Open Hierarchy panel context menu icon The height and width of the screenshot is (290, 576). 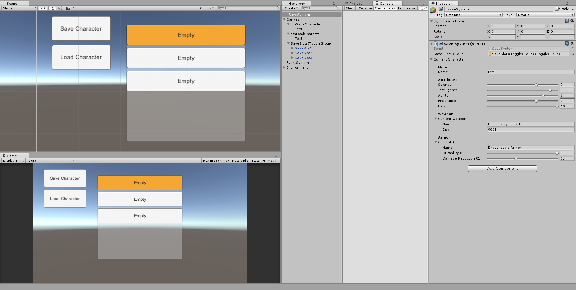tap(339, 4)
